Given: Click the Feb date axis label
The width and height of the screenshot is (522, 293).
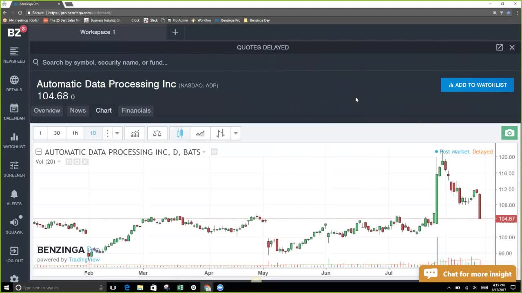Looking at the screenshot, I should point(88,273).
